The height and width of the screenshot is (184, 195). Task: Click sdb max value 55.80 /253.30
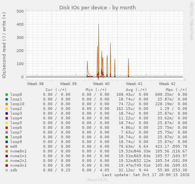click(x=172, y=170)
